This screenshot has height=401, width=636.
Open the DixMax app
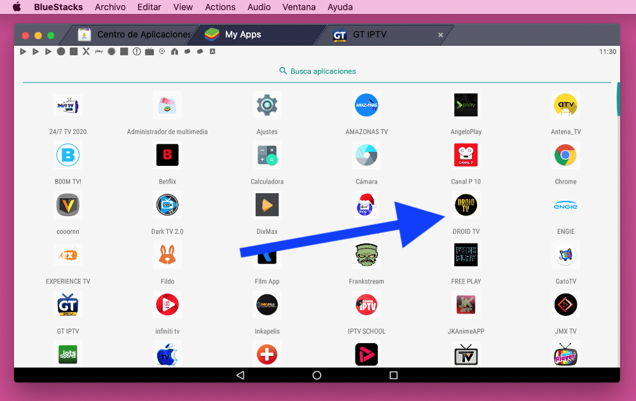267,205
